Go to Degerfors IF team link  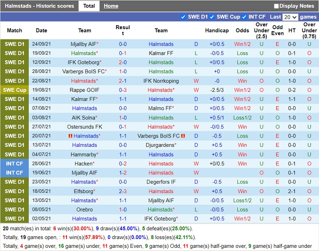click(161, 182)
